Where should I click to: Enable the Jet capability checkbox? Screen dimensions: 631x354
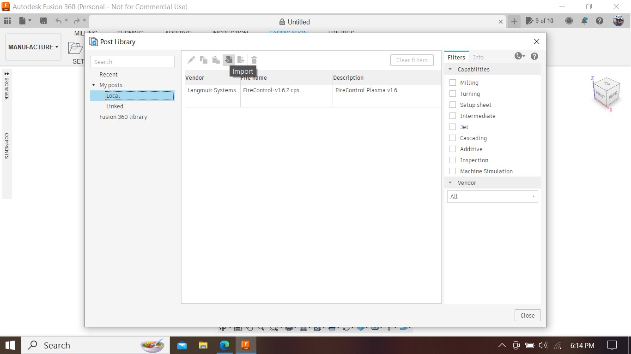[453, 127]
